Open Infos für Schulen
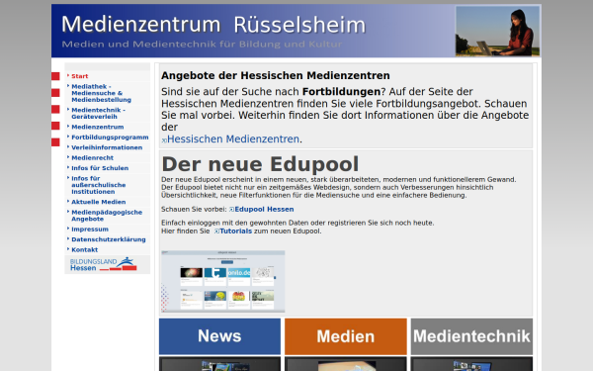The height and width of the screenshot is (371, 593). coord(100,168)
